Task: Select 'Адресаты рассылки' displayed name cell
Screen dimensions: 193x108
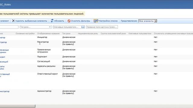Action: pyautogui.click(x=46, y=66)
